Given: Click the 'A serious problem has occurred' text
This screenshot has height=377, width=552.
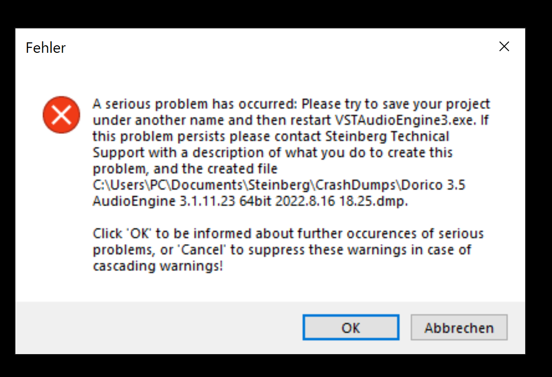Looking at the screenshot, I should pyautogui.click(x=195, y=105).
